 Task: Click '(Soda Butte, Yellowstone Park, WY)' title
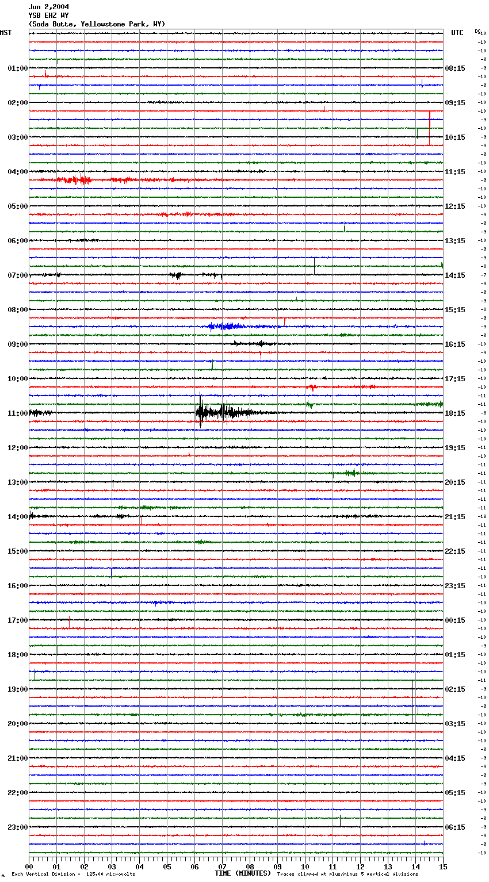pyautogui.click(x=97, y=24)
